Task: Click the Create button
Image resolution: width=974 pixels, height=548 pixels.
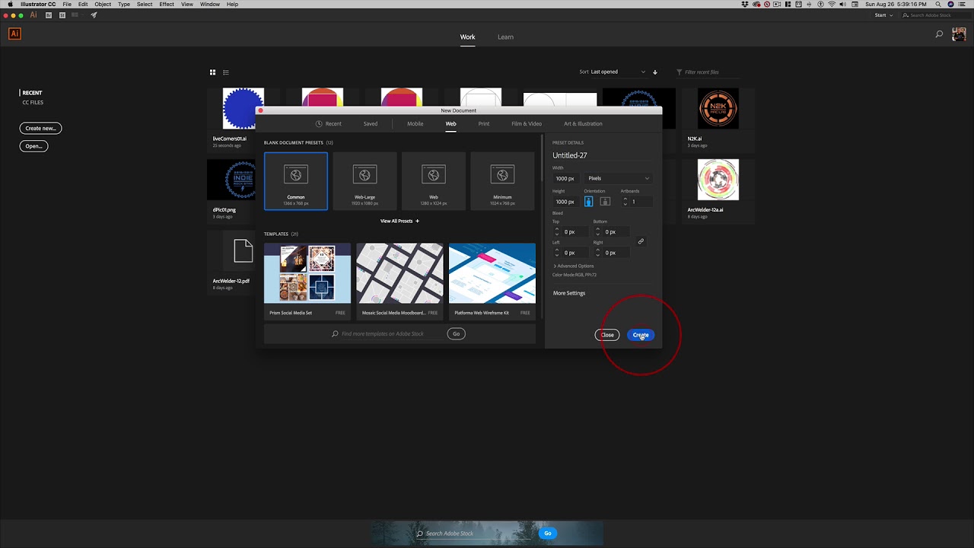Action: (x=641, y=335)
